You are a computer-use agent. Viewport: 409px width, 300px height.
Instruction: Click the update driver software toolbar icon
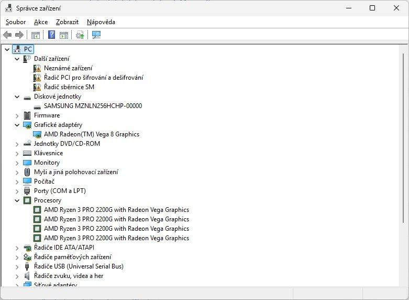(80, 35)
